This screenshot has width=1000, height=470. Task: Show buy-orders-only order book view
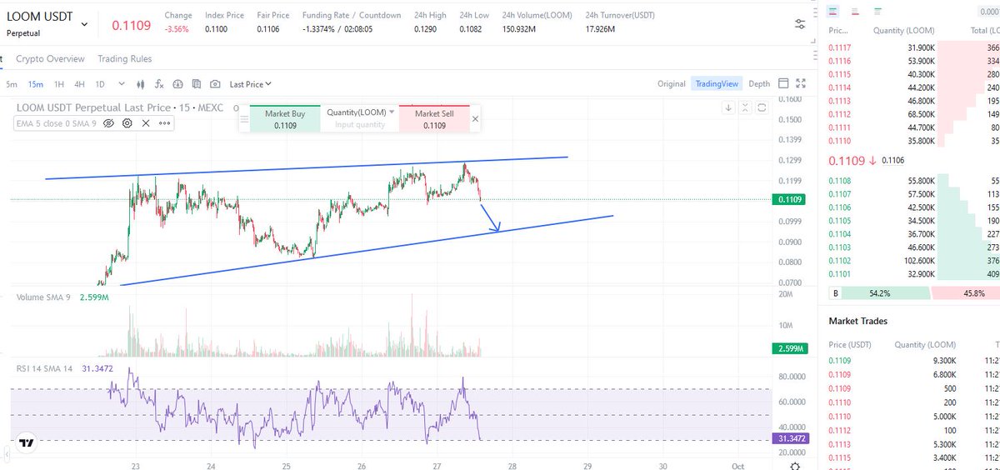pyautogui.click(x=877, y=10)
